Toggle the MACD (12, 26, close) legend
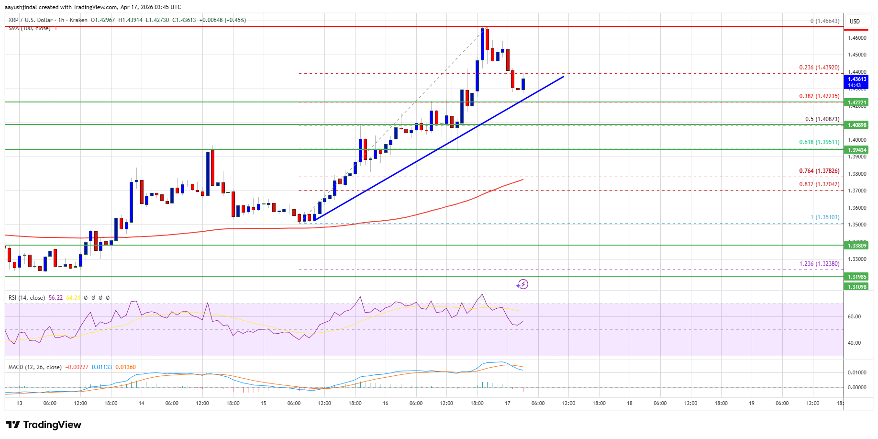The height and width of the screenshot is (439, 878). click(x=34, y=367)
